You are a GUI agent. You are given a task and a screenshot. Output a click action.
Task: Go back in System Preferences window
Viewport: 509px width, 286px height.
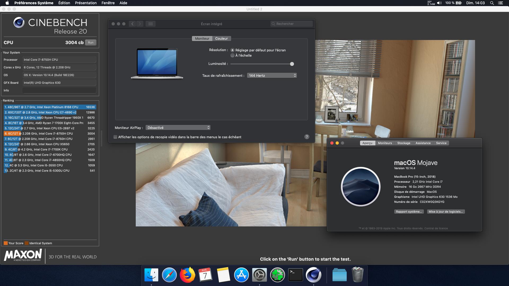[x=133, y=24]
